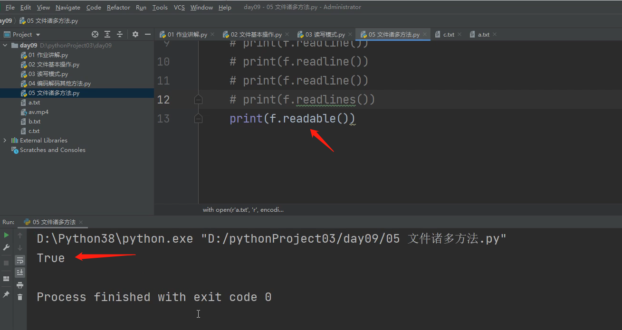Collapse the day09 folder node

pos(5,46)
